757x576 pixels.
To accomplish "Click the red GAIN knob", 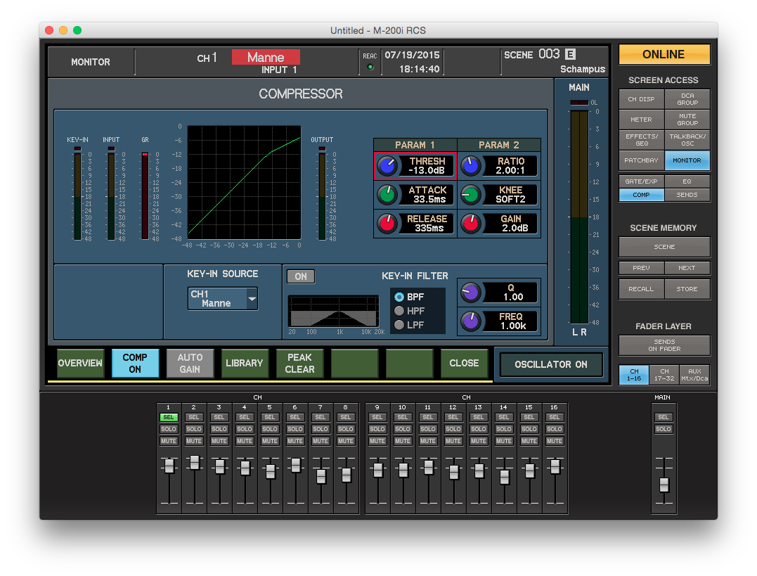I will point(472,224).
